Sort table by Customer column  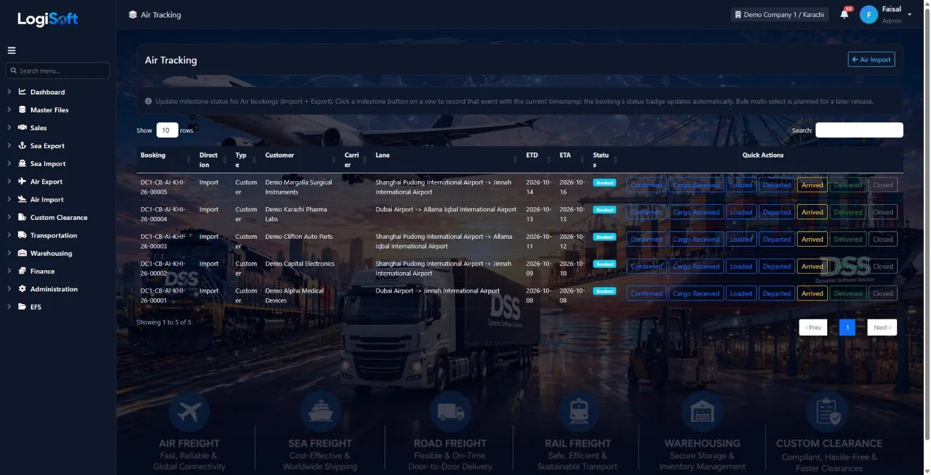pos(300,159)
